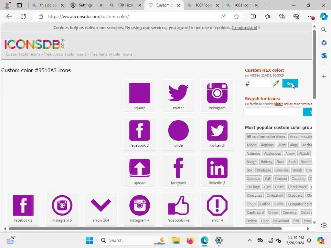
Task: Open All custom color icons group
Action: pos(266,137)
